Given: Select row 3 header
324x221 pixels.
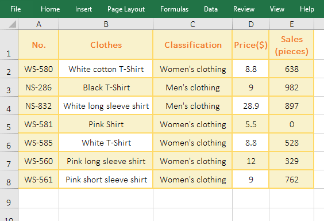Looking at the screenshot, I should click(9, 87).
